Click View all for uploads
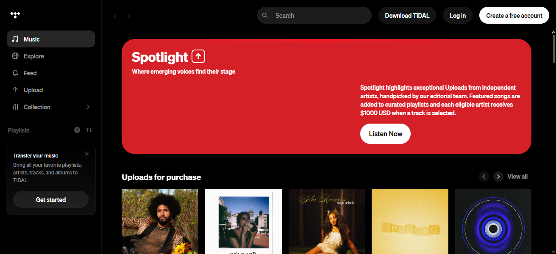This screenshot has height=254, width=556. coord(517,177)
